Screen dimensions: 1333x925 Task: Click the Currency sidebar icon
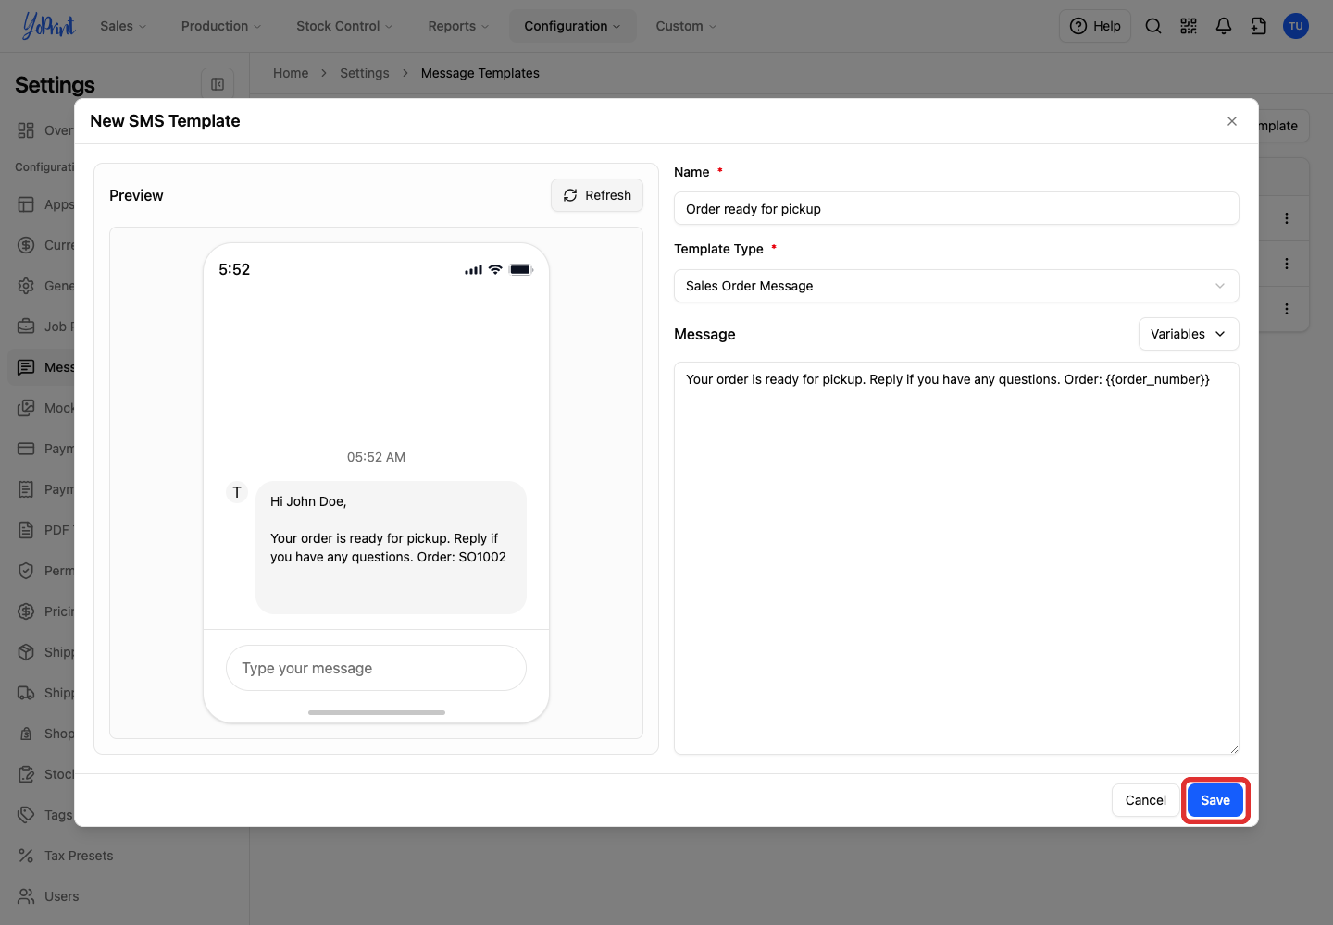click(26, 245)
